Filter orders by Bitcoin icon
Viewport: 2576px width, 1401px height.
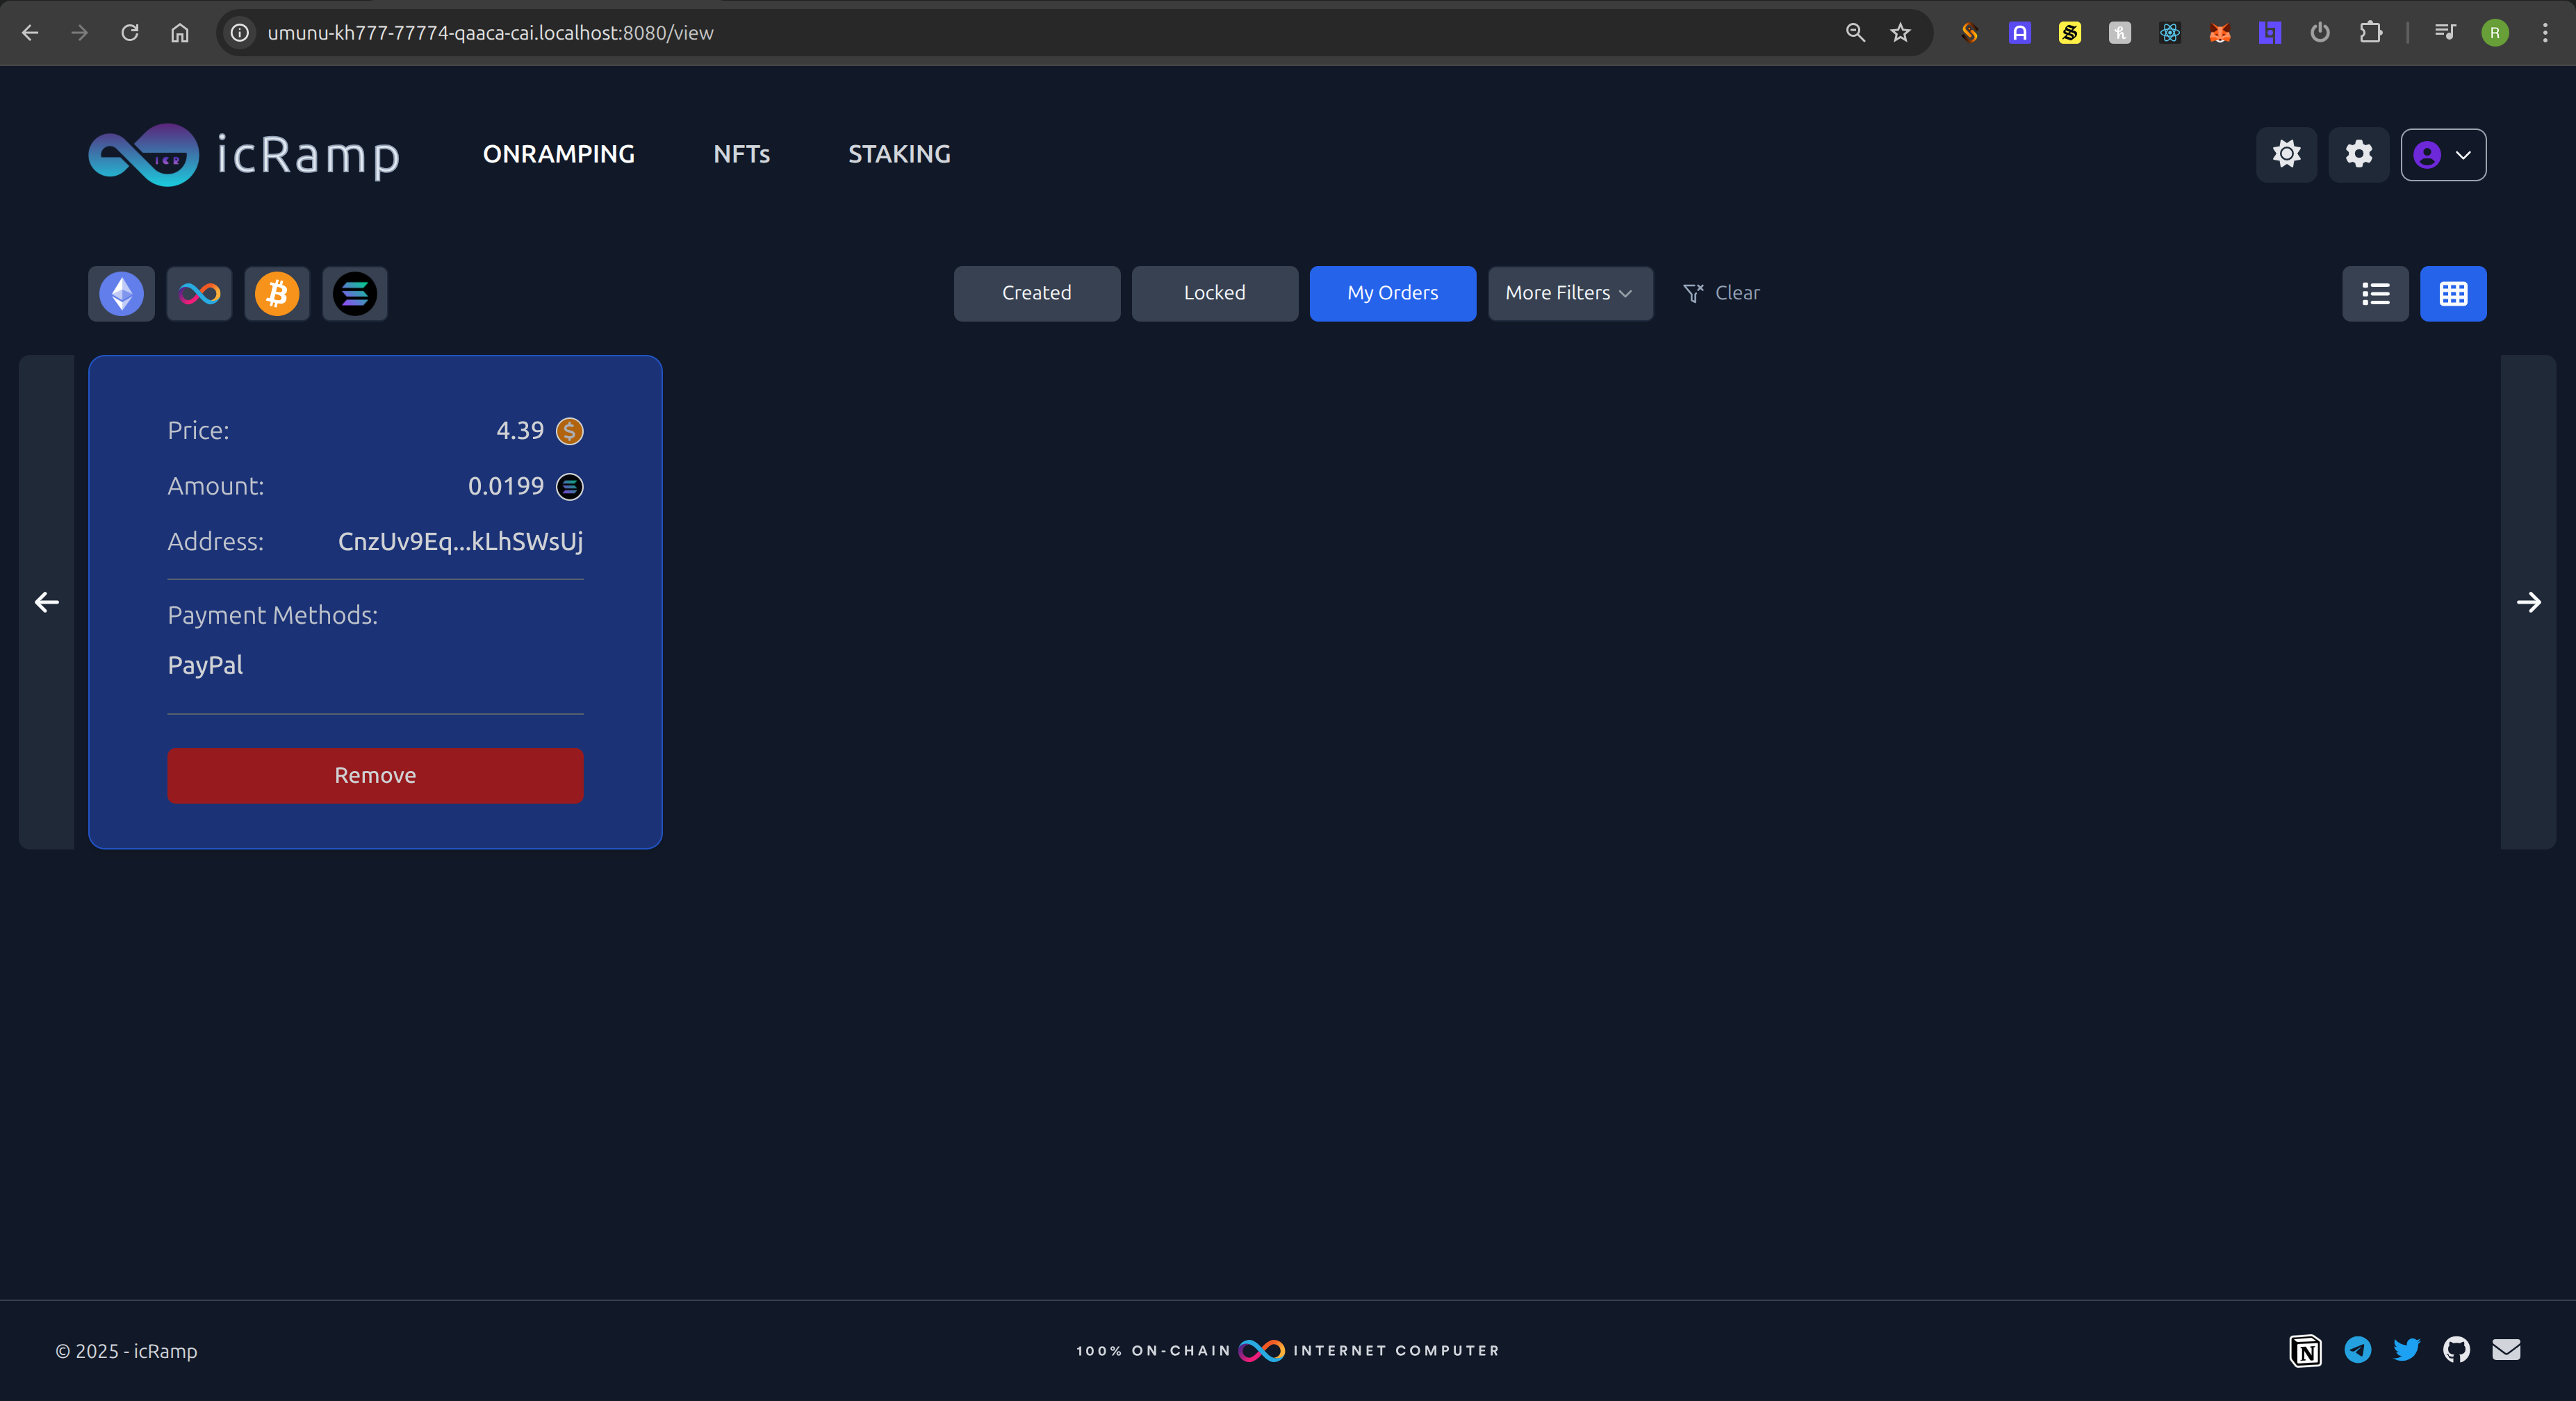[277, 294]
